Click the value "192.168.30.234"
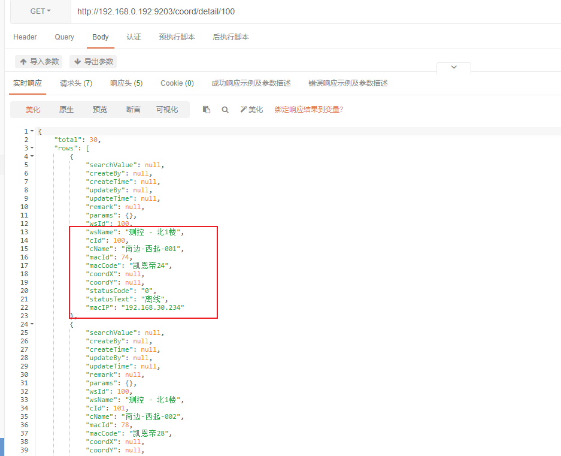 [x=153, y=307]
